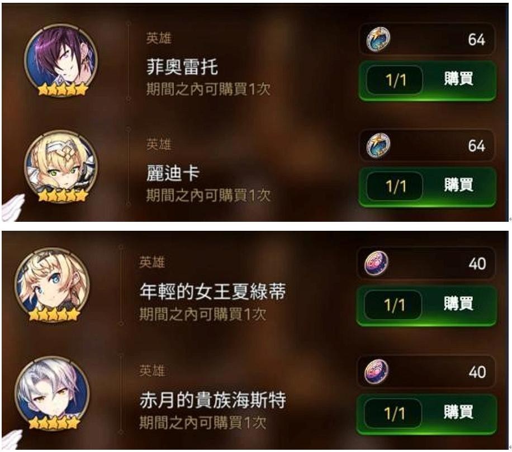Select the 菲奧雷托 hero name
512x452 pixels.
tap(182, 66)
